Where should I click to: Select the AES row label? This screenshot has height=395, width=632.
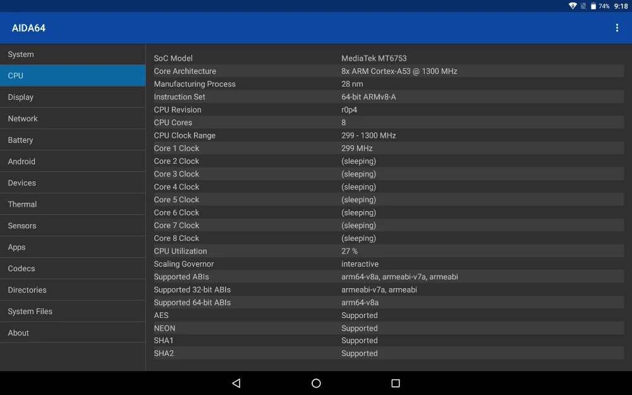pos(161,315)
